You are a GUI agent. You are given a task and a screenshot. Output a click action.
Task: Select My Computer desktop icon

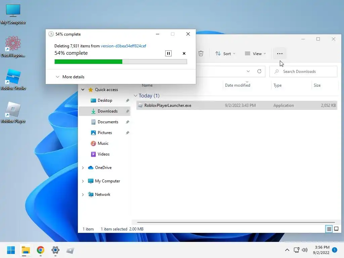pyautogui.click(x=13, y=14)
